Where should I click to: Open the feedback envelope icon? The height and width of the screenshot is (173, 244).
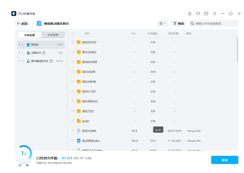206,14
